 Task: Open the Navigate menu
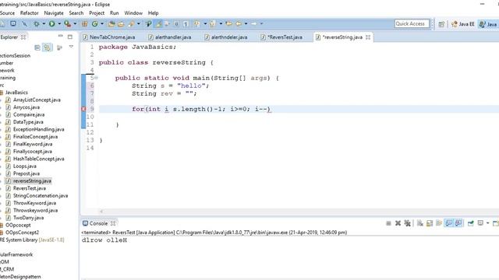(x=54, y=13)
